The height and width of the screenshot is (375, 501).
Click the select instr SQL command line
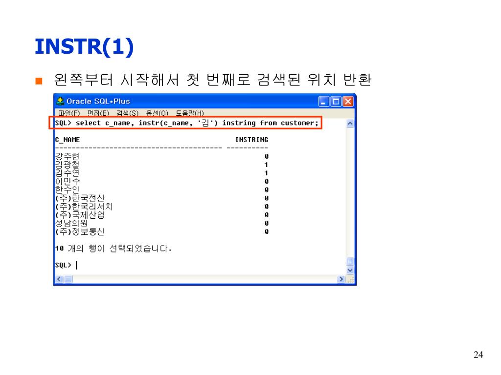pyautogui.click(x=186, y=123)
